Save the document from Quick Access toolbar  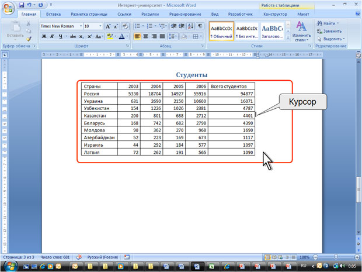coord(22,5)
